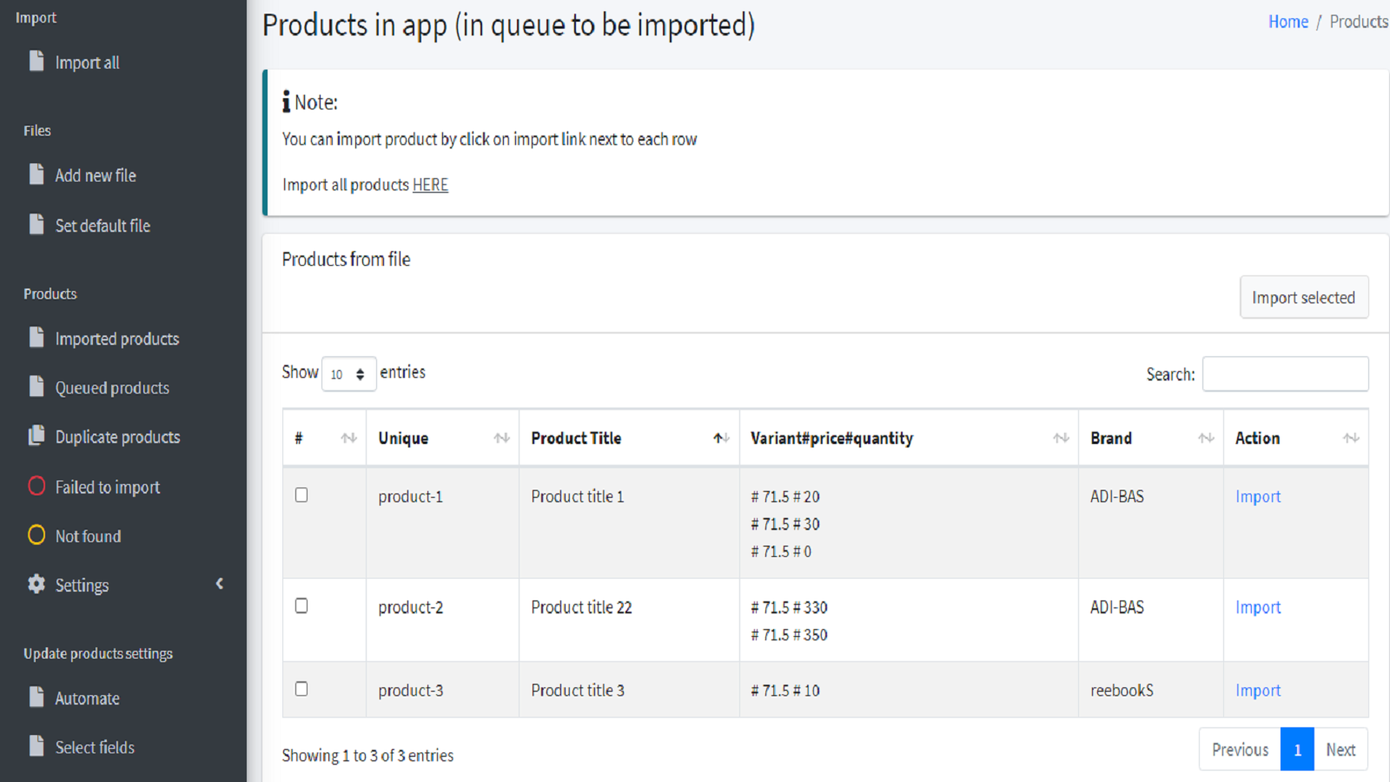
Task: Toggle the Product Title sort indicator
Action: (720, 438)
